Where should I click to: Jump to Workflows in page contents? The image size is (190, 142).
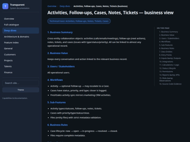pyautogui.click(x=165, y=42)
